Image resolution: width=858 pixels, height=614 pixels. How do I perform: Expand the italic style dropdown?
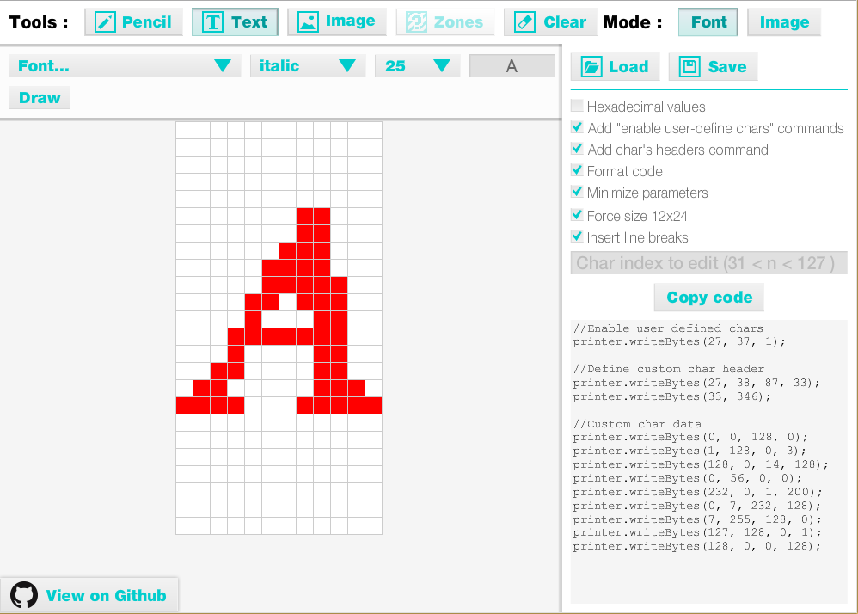pyautogui.click(x=307, y=66)
